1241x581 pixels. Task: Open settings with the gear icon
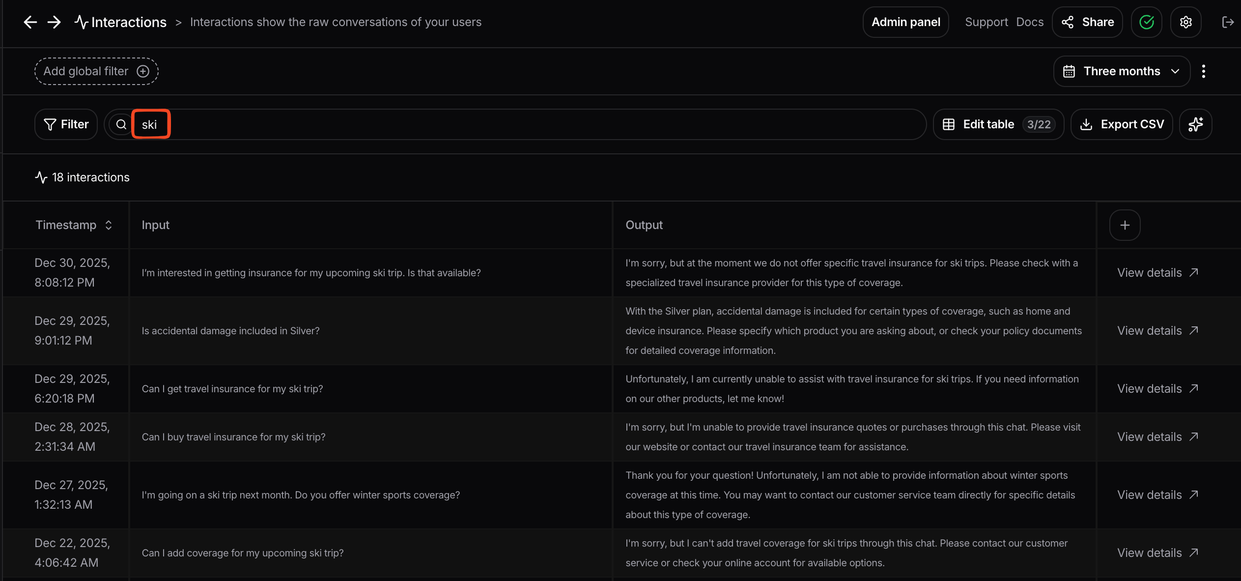pos(1185,22)
